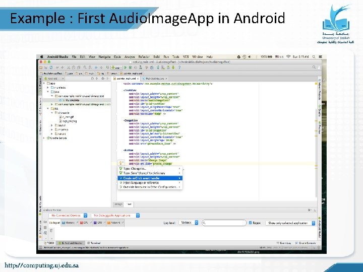This screenshot has width=363, height=272.
Task: Open the search everywhere magnifier at toolbar right
Action: (314, 67)
